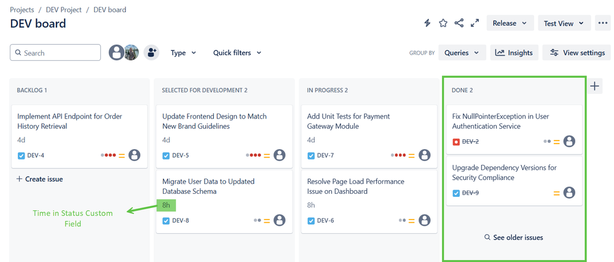Star the DEV board
The width and height of the screenshot is (614, 262).
tap(443, 23)
